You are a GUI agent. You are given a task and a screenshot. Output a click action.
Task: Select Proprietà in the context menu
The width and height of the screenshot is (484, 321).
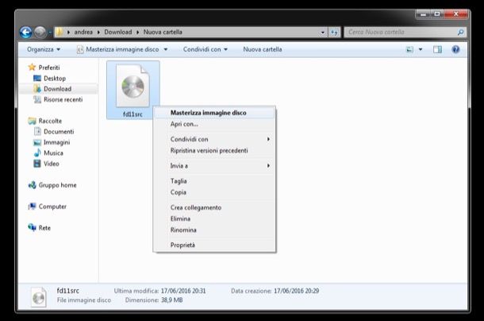pyautogui.click(x=182, y=245)
